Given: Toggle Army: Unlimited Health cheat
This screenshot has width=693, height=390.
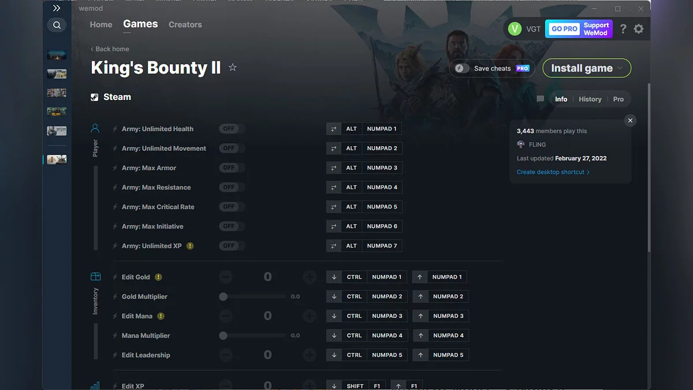Looking at the screenshot, I should (x=232, y=129).
